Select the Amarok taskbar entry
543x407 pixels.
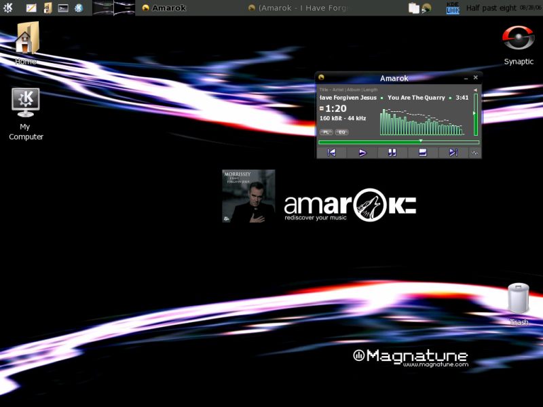(164, 7)
